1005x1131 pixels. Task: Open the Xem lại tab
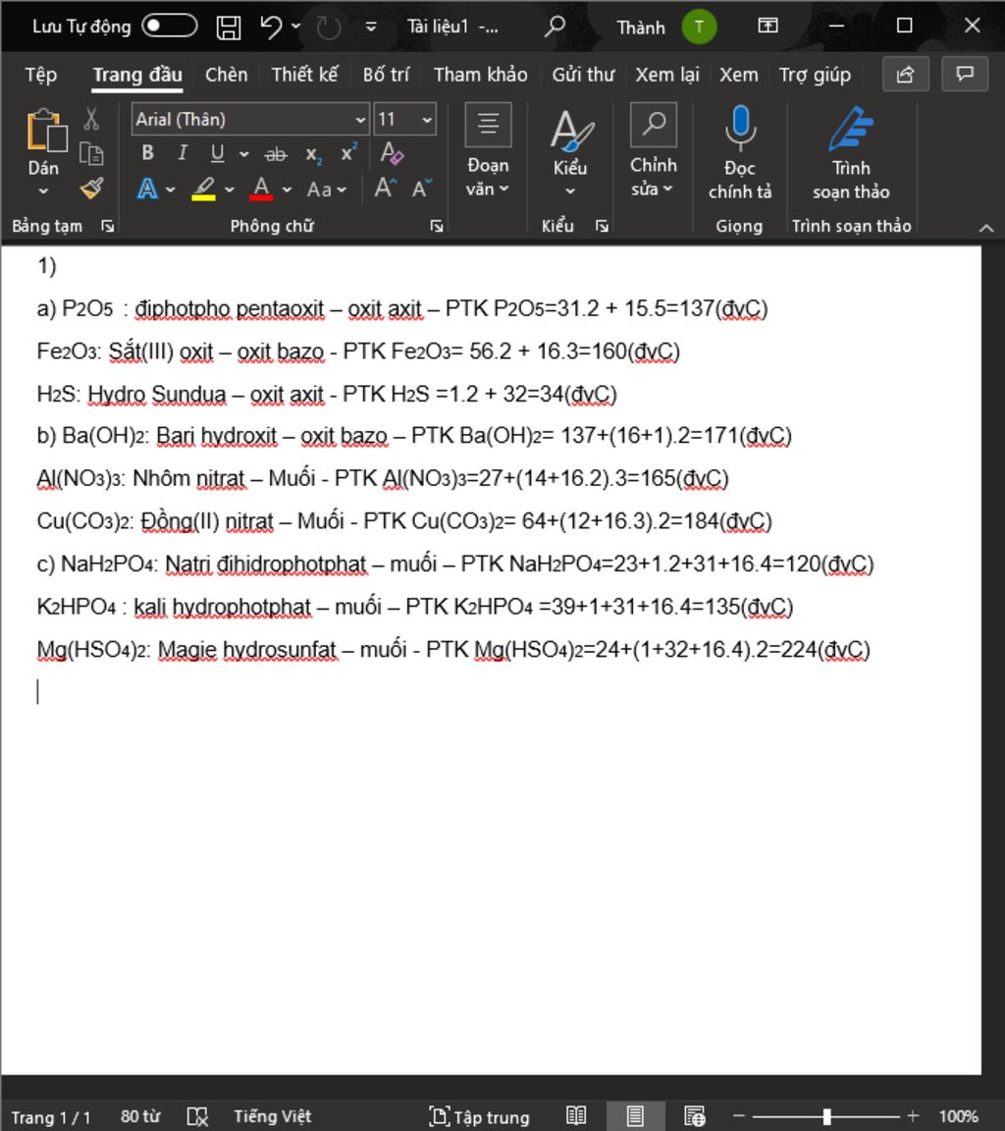click(666, 75)
